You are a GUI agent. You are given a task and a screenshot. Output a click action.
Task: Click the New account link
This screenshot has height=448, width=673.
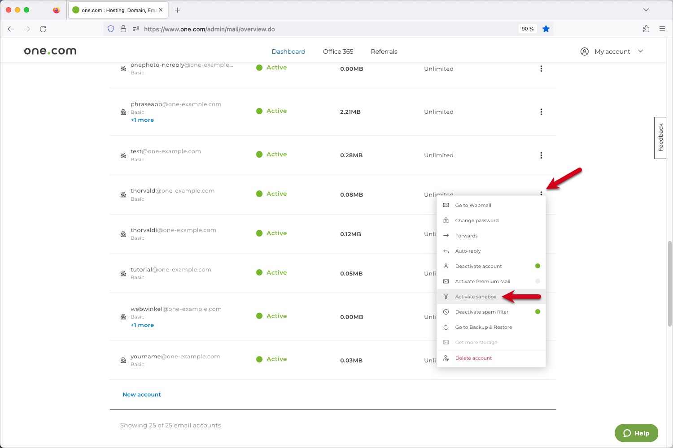click(x=142, y=395)
